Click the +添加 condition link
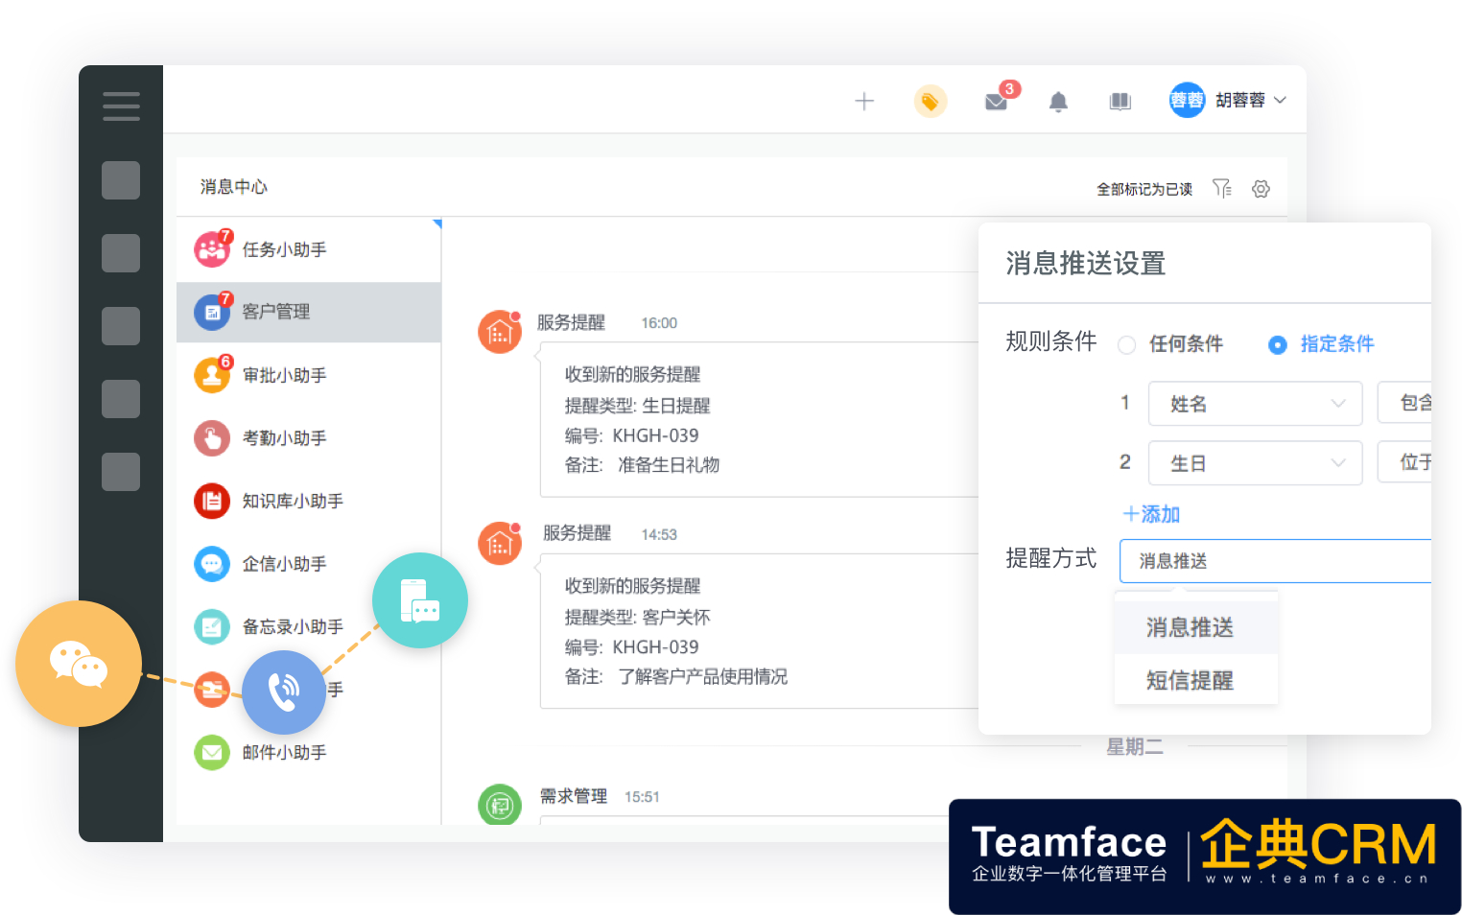Screen dimensions: 1462x915 coord(1151,514)
